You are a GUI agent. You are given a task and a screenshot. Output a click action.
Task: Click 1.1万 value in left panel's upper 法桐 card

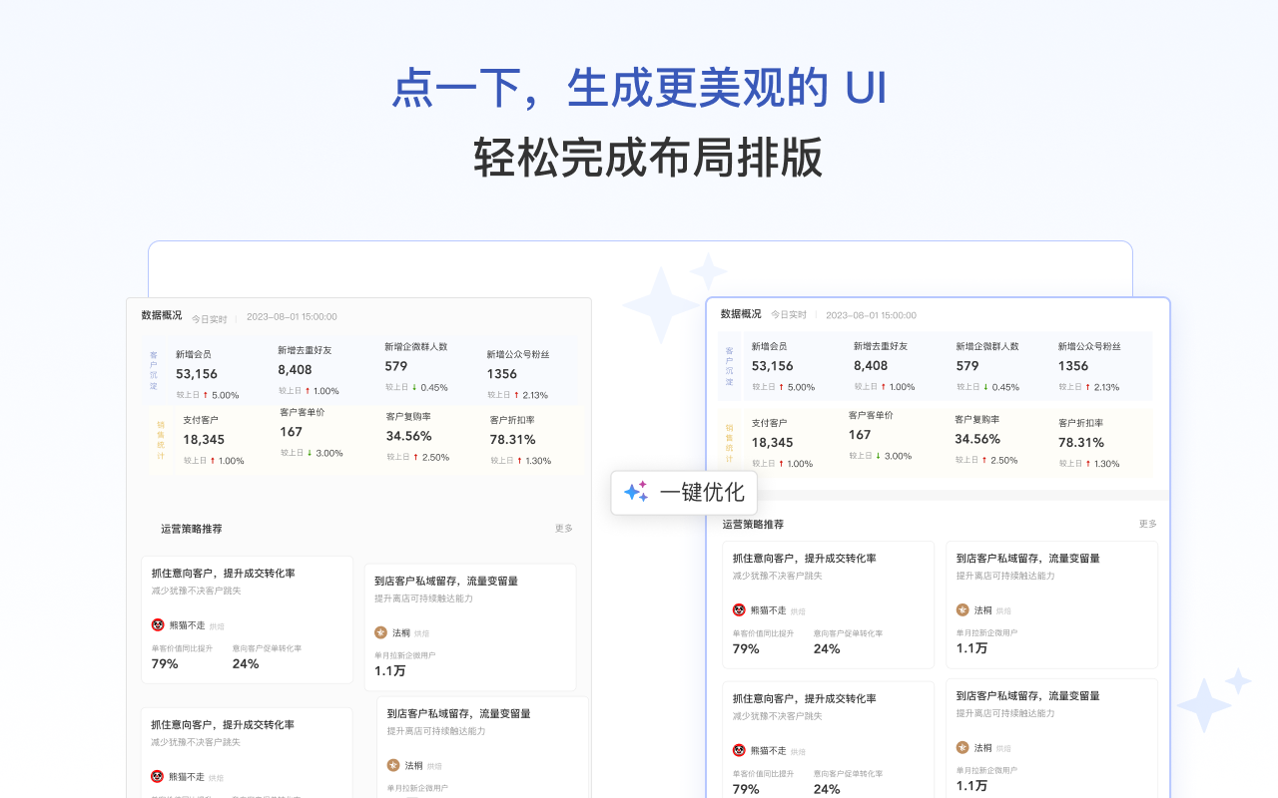point(390,671)
